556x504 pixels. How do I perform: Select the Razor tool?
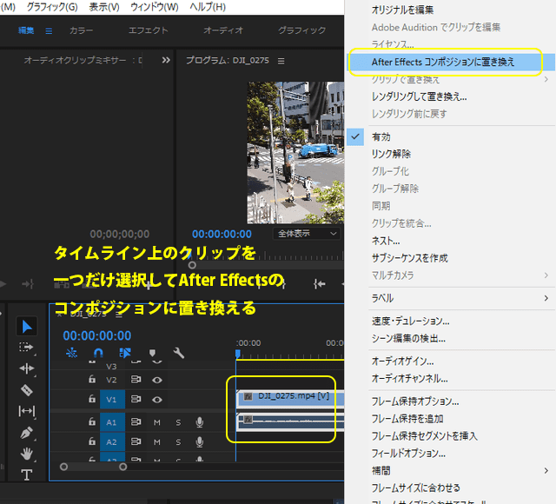click(27, 390)
